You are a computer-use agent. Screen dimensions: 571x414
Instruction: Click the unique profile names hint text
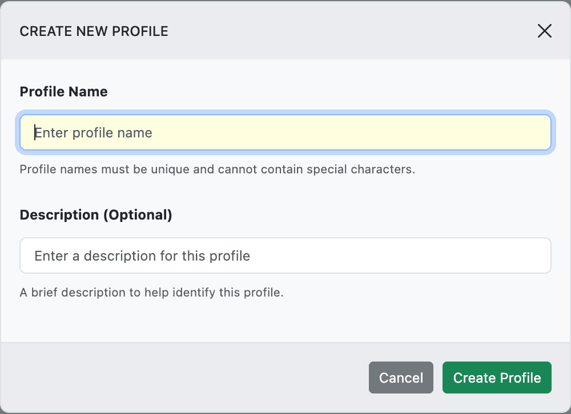217,169
